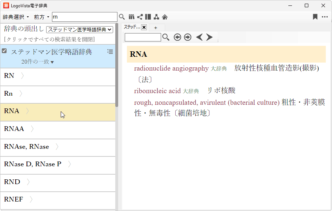Open a new tab with plus button
Image resolution: width=332 pixels, height=211 pixels.
[156, 27]
